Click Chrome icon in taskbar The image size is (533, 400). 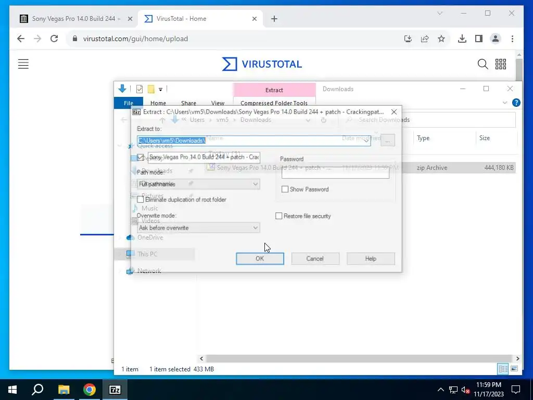pos(89,390)
